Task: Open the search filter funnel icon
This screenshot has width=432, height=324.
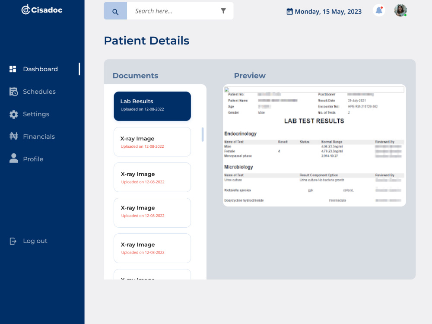Action: tap(223, 11)
